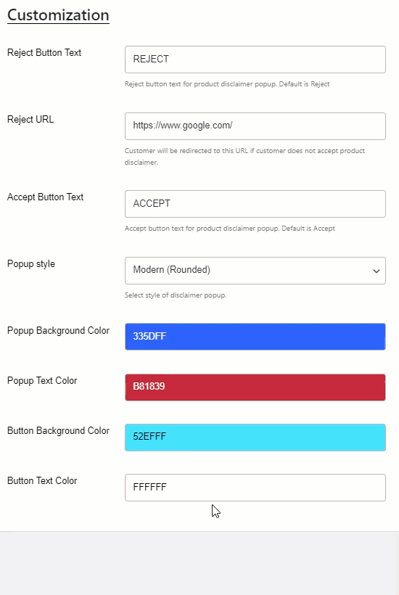Click the Reject Button Text input field
This screenshot has width=399, height=595.
click(255, 59)
